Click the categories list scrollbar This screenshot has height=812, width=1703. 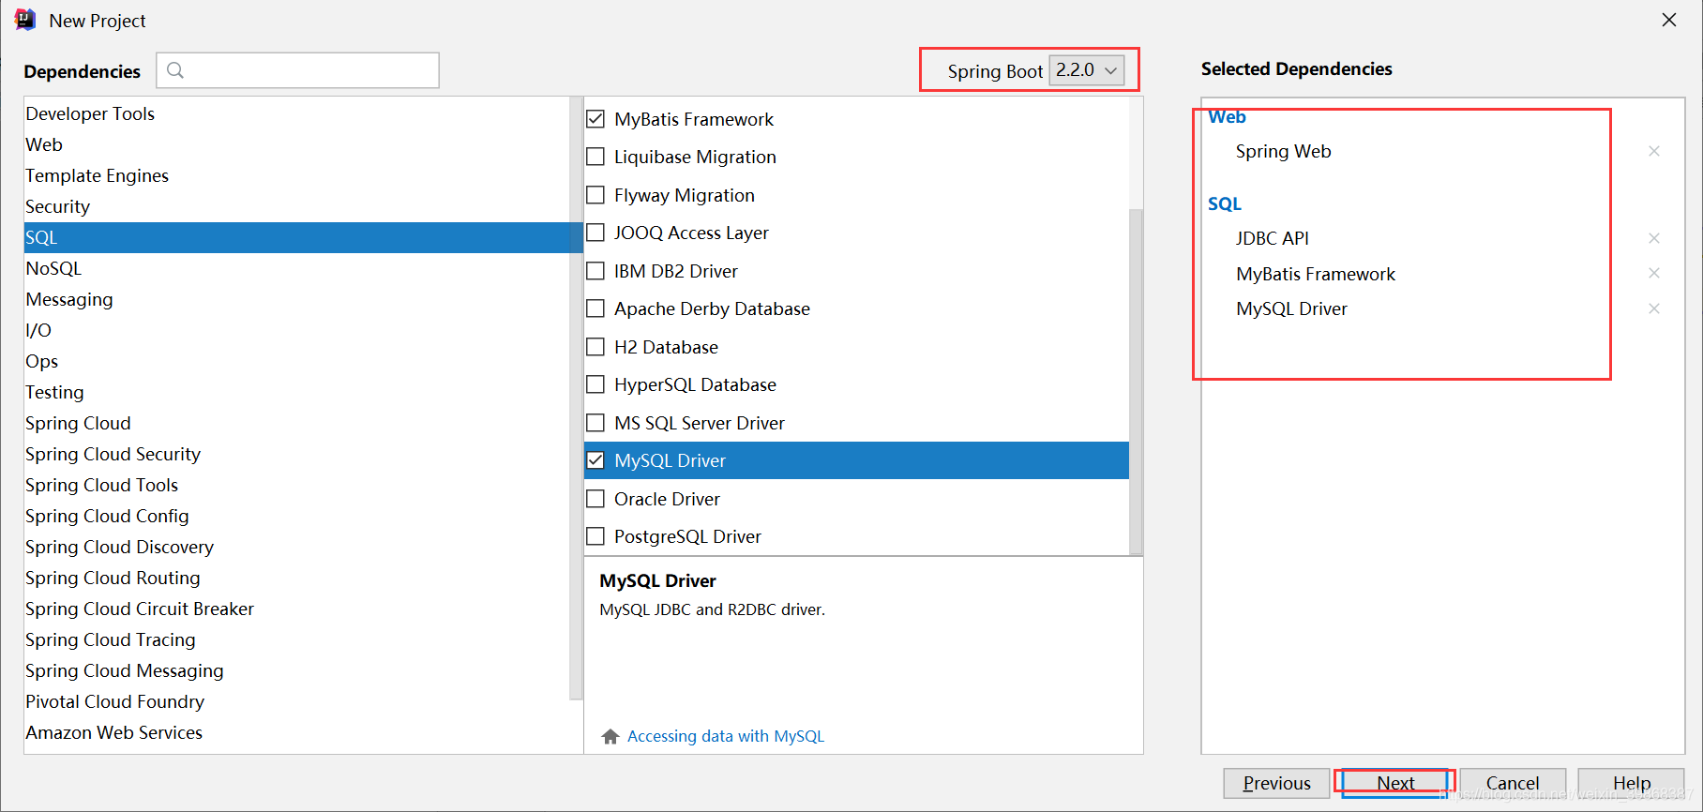[x=576, y=398]
